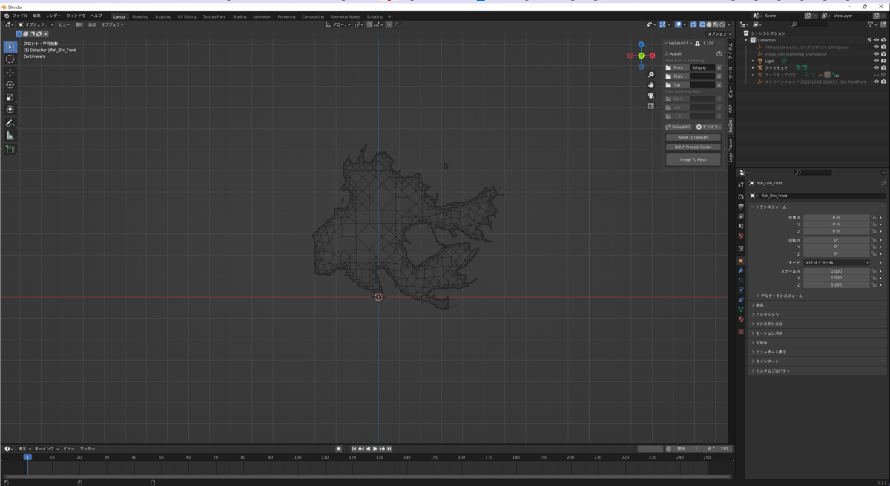Viewport: 890px width, 486px height.
Task: Expand the Delta Transform section
Action: coord(780,296)
